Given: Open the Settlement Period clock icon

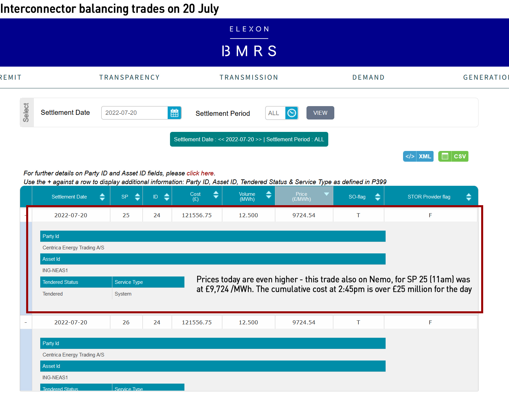Looking at the screenshot, I should [292, 113].
